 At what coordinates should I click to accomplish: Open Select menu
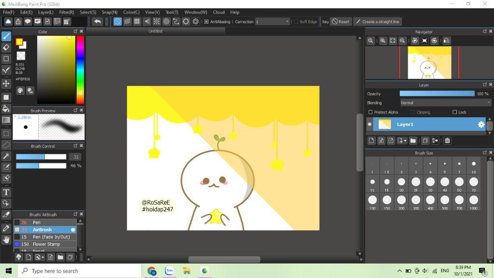click(88, 12)
